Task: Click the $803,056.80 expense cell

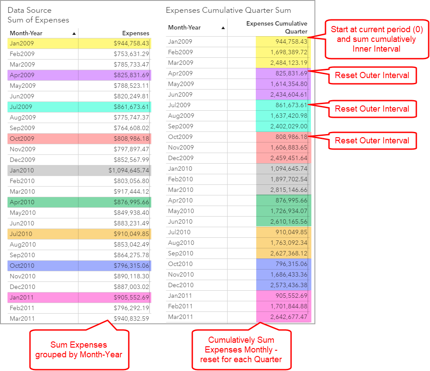Action: 131,181
